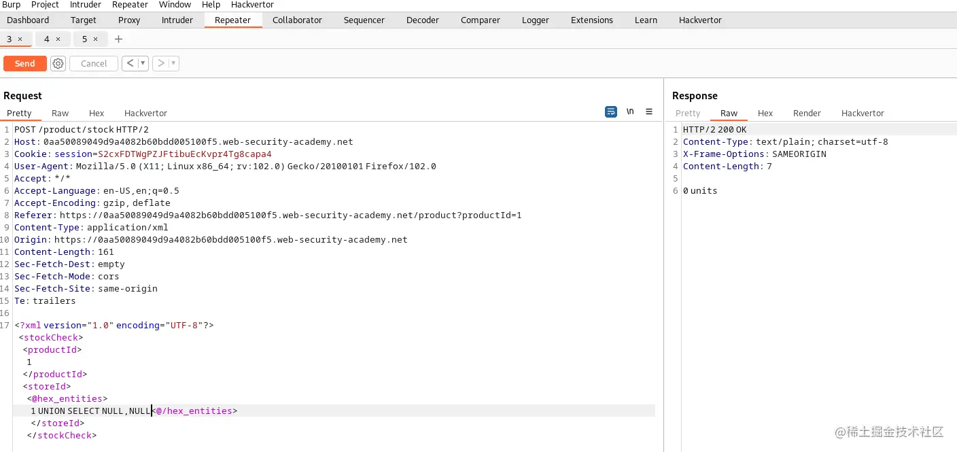Close Repeater tab 5
Viewport: 957px width, 452px height.
click(x=95, y=39)
